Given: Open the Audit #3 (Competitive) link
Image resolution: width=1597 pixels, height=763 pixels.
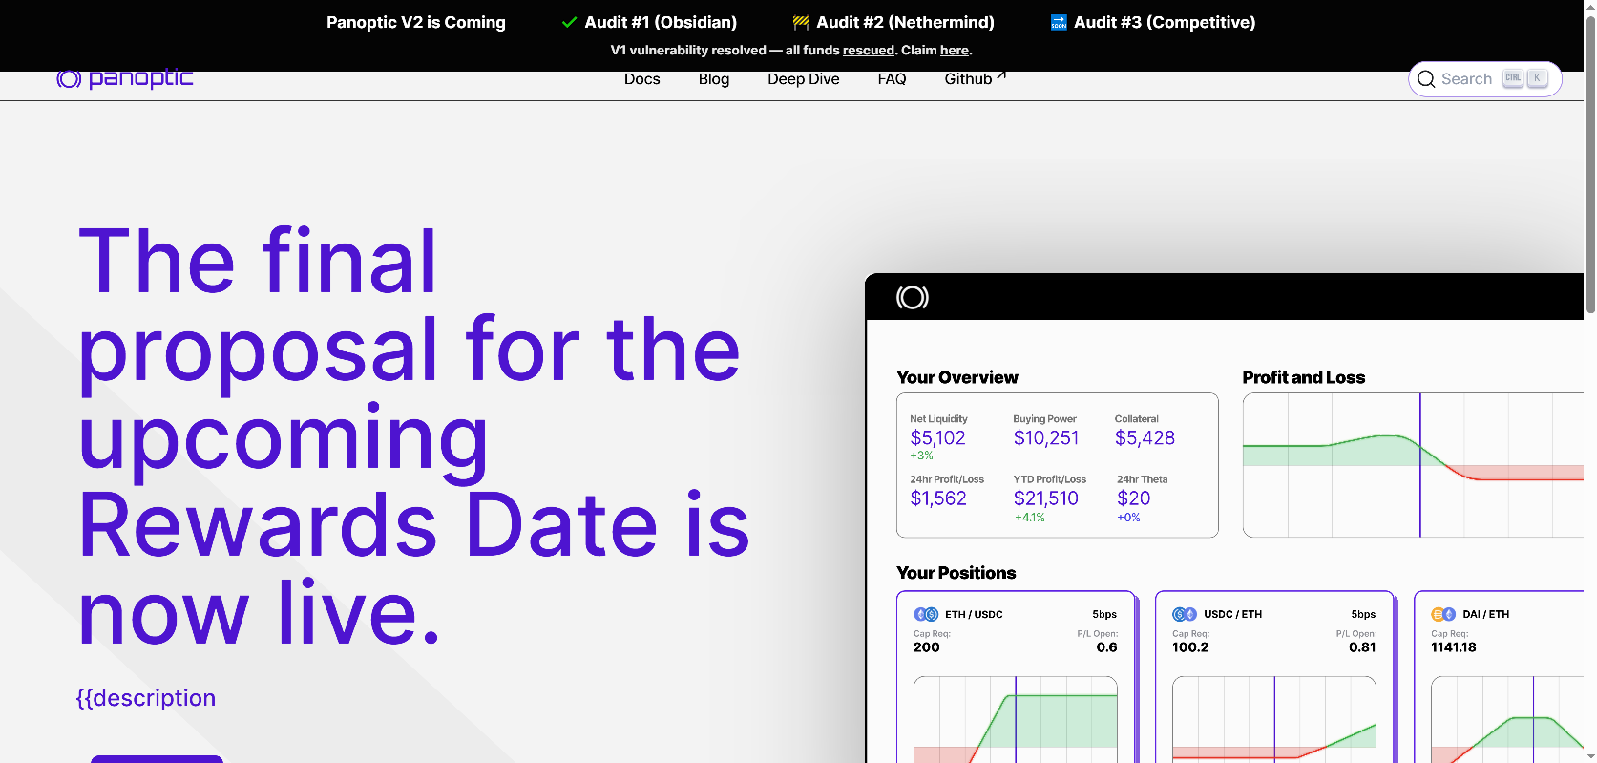Looking at the screenshot, I should click(x=1165, y=22).
